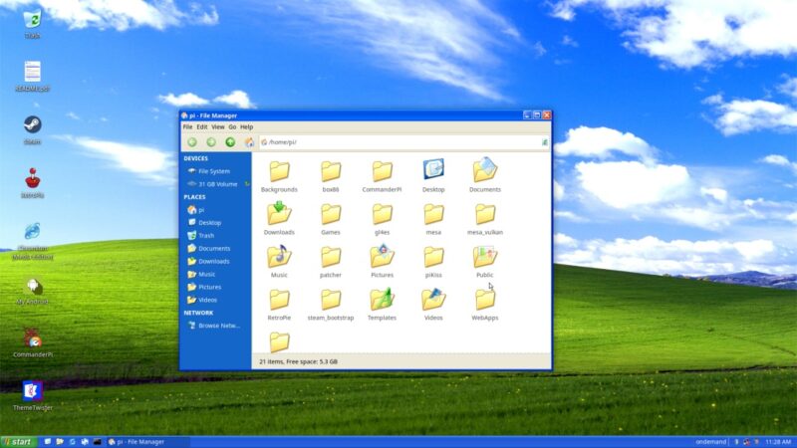Click Browse Network in sidebar
Screen dimensions: 797x448
click(x=215, y=326)
